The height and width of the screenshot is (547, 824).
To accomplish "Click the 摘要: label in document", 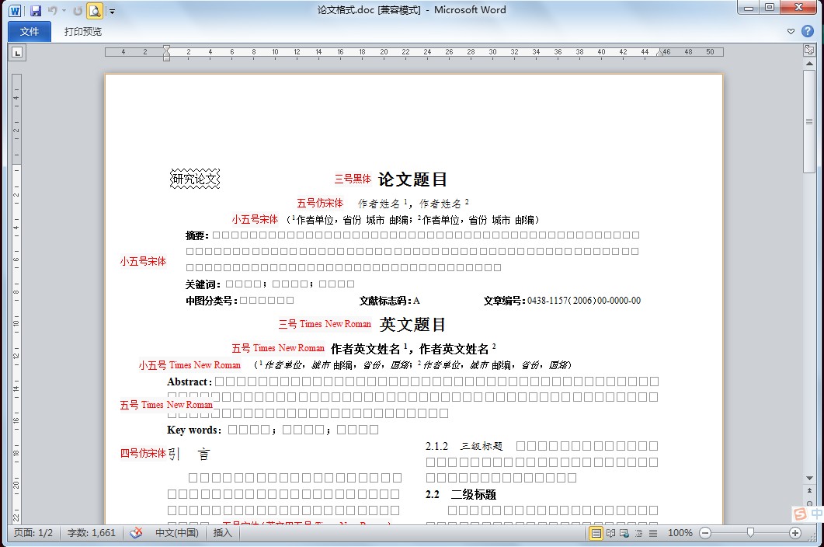I will click(x=197, y=235).
